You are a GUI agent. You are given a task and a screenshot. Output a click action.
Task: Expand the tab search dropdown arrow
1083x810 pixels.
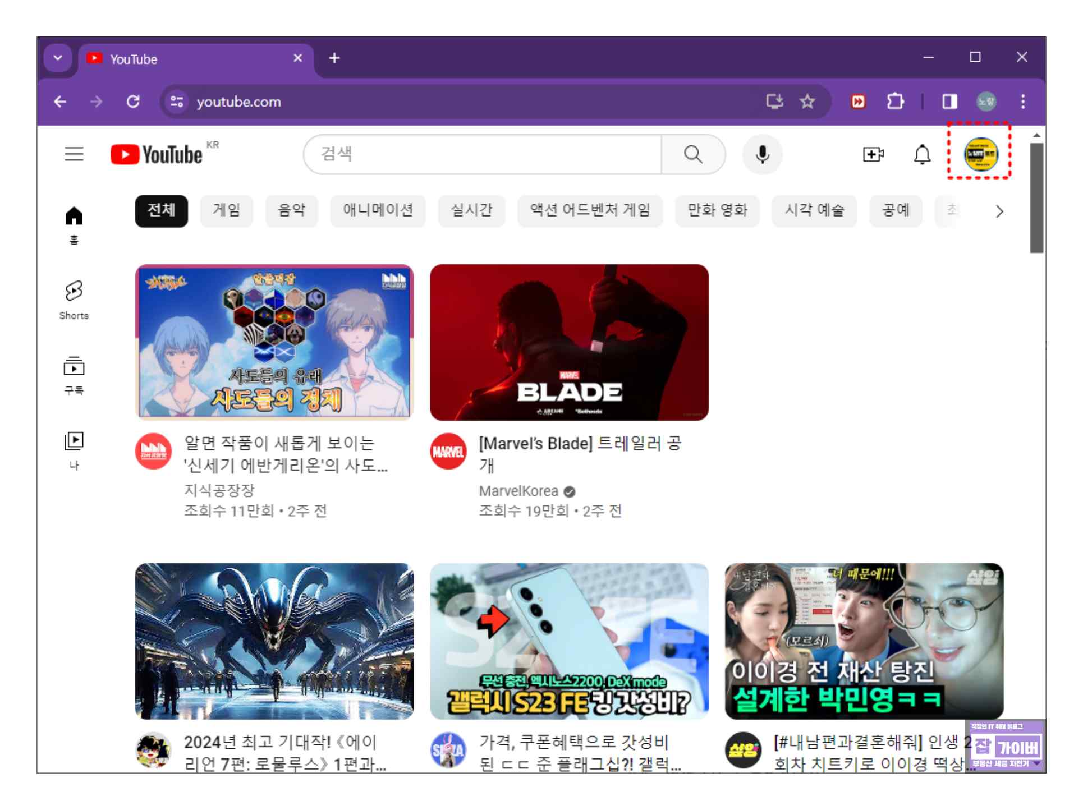point(58,58)
